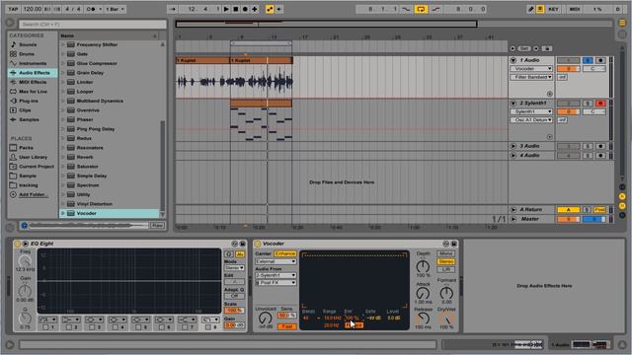
Task: Open Vocoder device chooser on 1 Audio
Action: pyautogui.click(x=531, y=69)
